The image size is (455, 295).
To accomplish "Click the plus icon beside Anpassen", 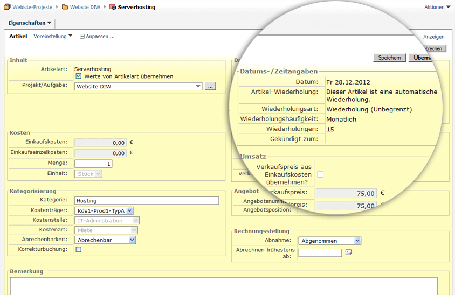I will (82, 37).
